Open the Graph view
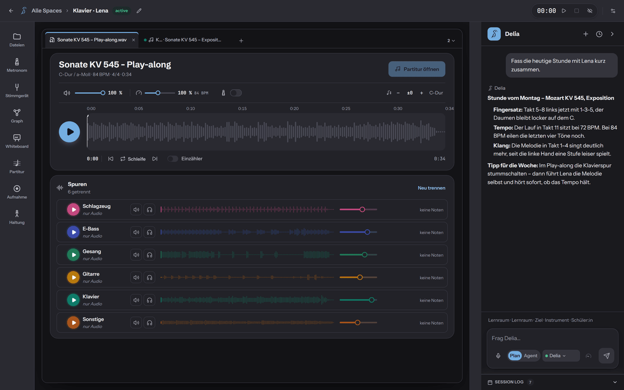The width and height of the screenshot is (624, 390). tap(17, 116)
